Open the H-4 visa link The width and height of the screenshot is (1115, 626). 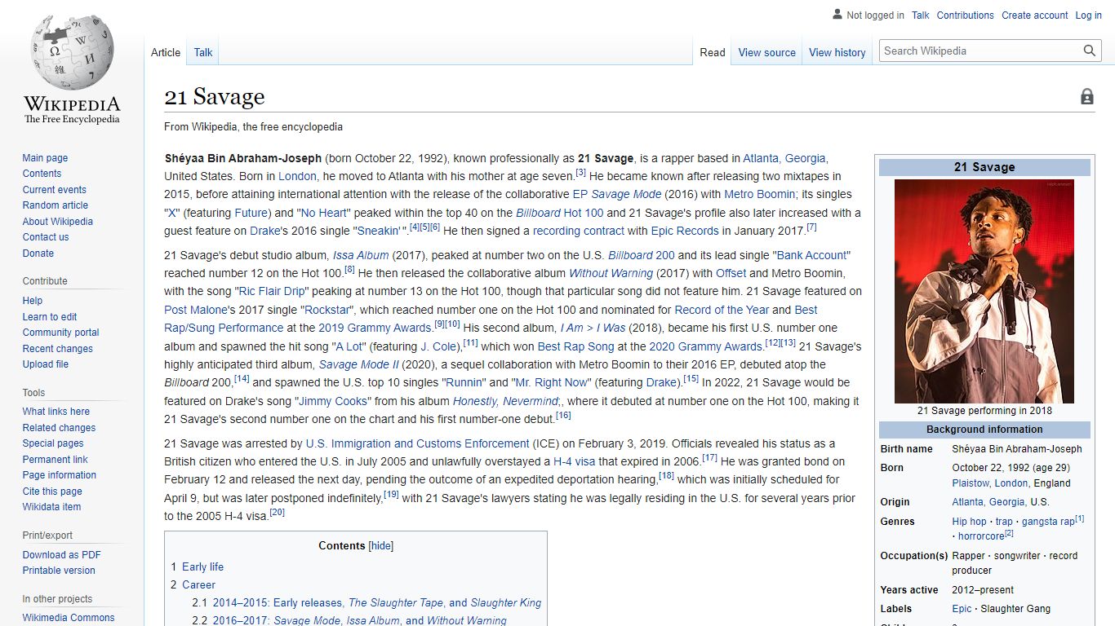coord(575,461)
